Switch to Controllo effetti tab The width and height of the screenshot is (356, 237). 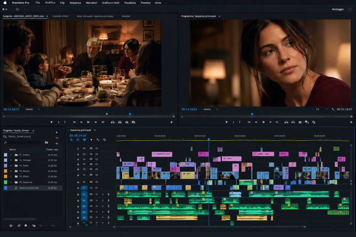[60, 16]
